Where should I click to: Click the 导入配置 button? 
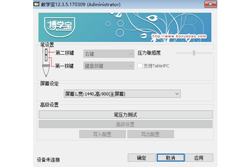[x=102, y=134]
